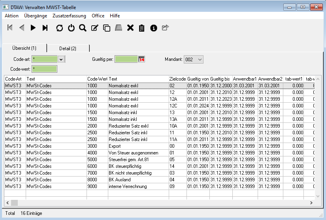Open search with the magnifier icon
The height and width of the screenshot is (220, 326).
[x=83, y=28]
